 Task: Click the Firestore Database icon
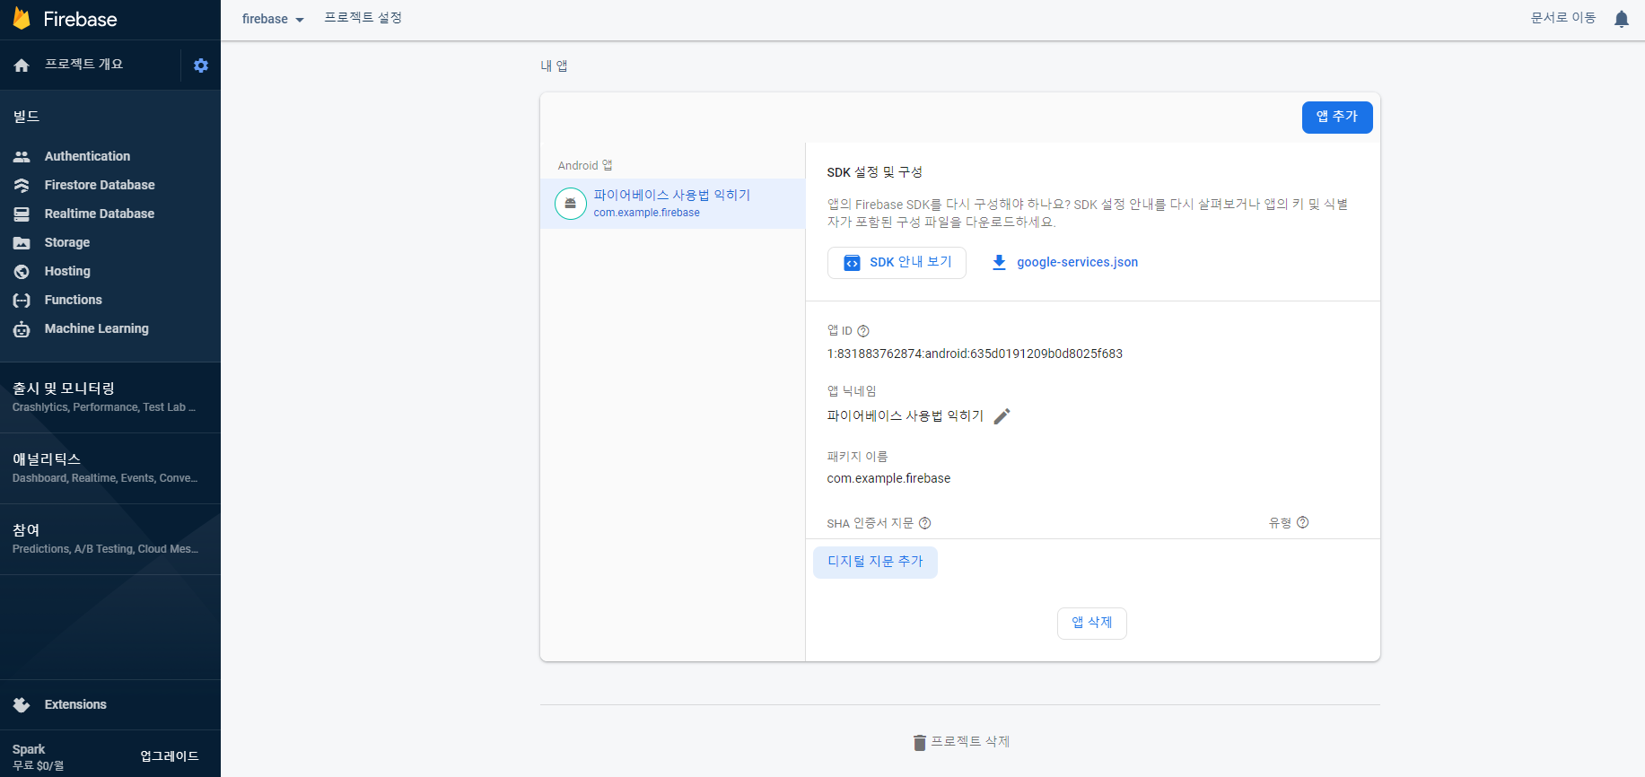pyautogui.click(x=22, y=185)
